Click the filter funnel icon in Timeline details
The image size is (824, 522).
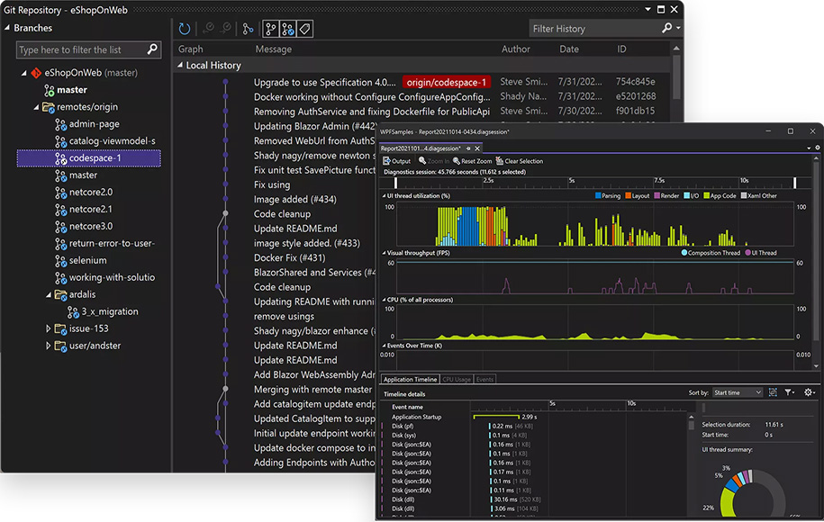[789, 392]
